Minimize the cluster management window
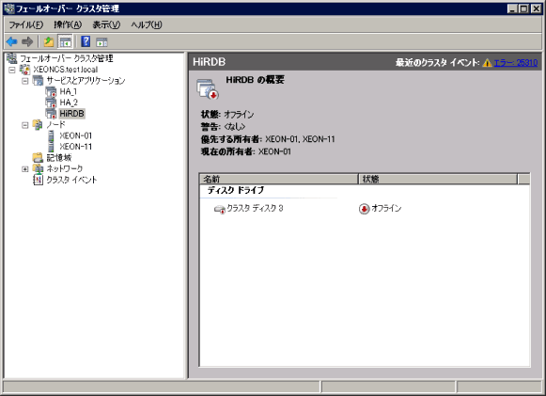The image size is (546, 396). (512, 8)
